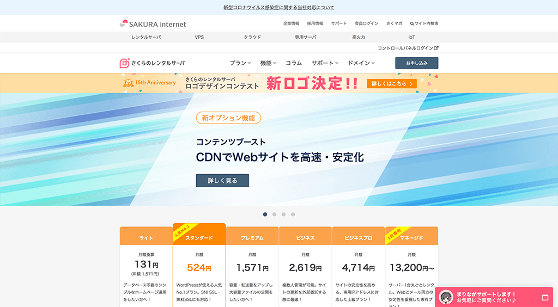Select the スタンダード plan header
The height and width of the screenshot is (307, 558).
[199, 234]
